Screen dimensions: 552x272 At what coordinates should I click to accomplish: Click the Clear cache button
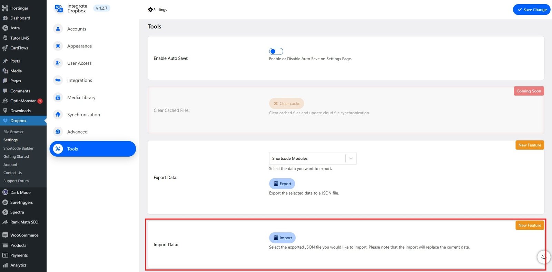point(286,103)
